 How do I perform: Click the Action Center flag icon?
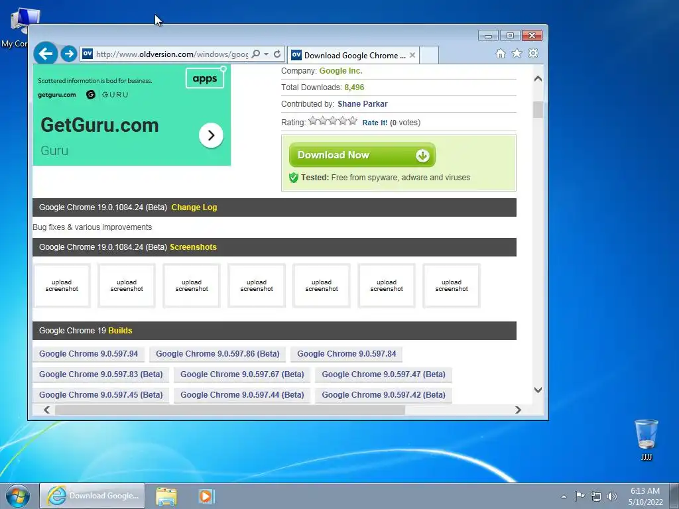coord(580,496)
